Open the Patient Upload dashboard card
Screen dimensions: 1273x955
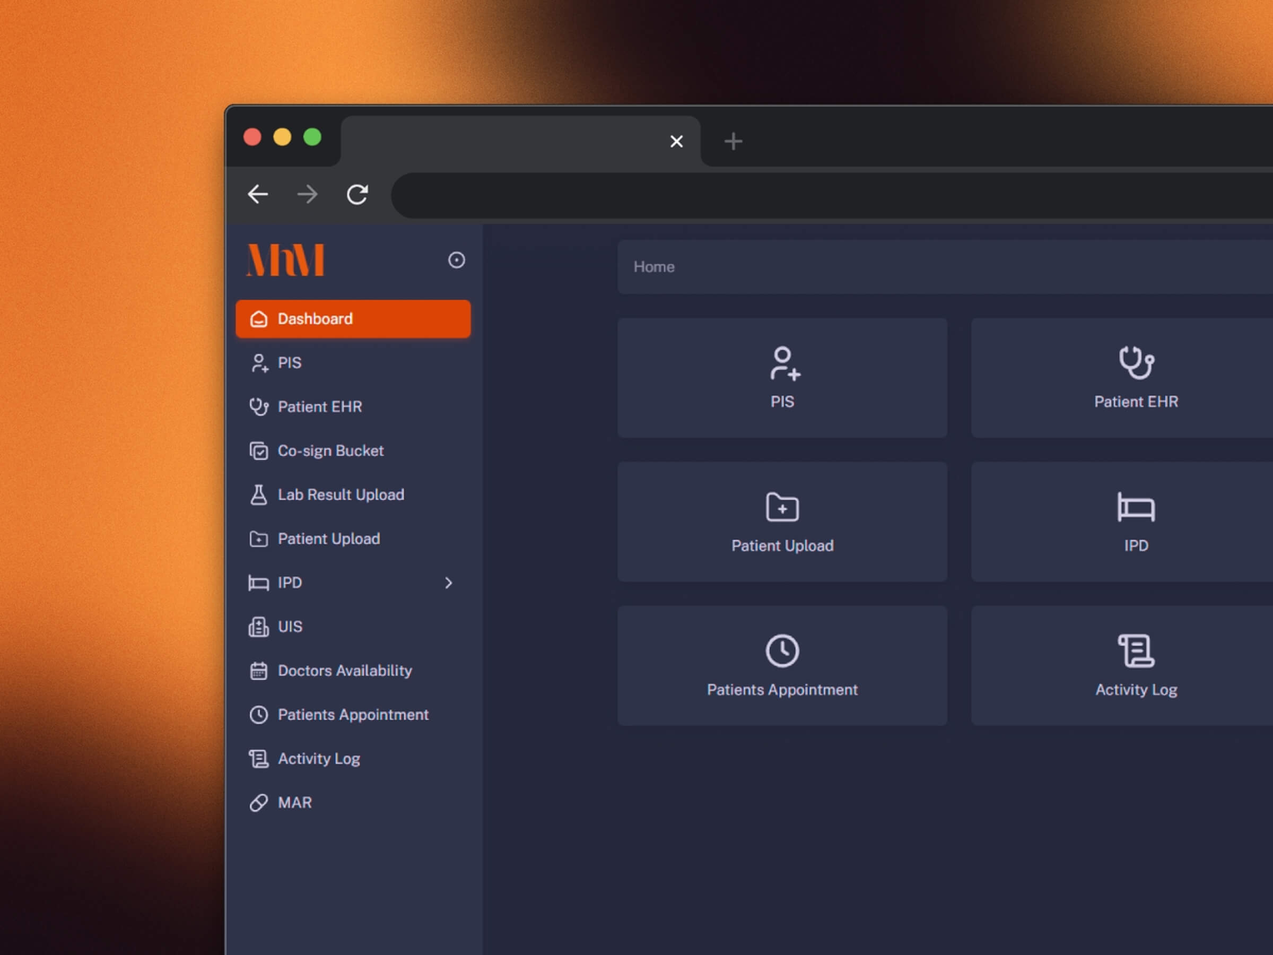pos(782,522)
